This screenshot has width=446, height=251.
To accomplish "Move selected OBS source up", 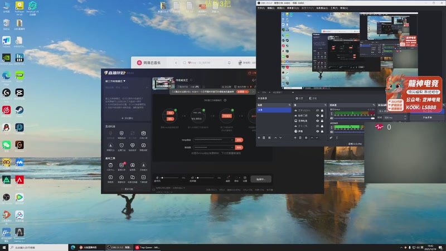I will (312, 138).
